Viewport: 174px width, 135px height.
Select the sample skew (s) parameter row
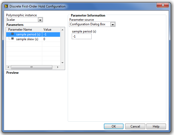27,39
